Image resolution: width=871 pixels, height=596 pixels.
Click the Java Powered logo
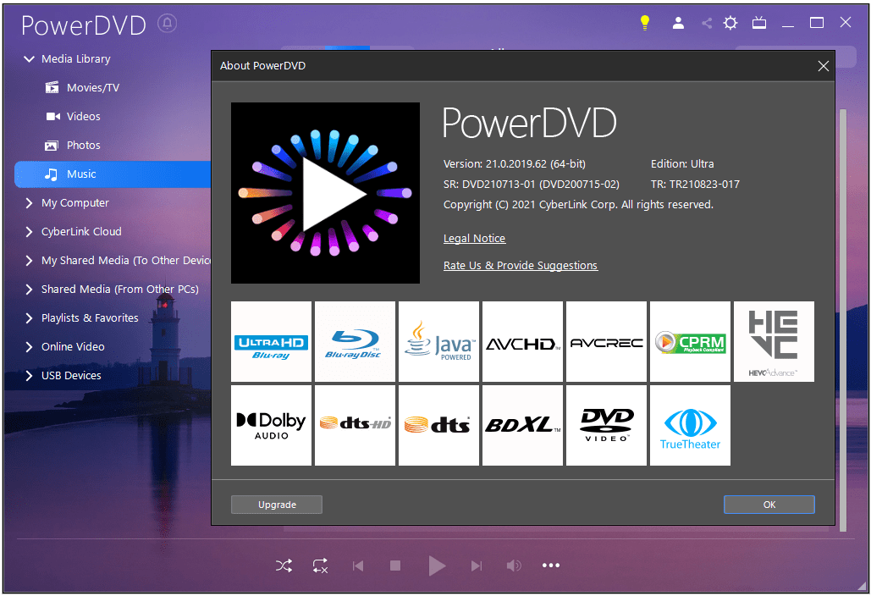(x=438, y=342)
